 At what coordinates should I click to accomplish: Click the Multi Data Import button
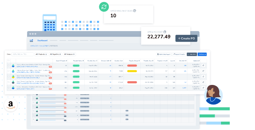pyautogui.click(x=164, y=54)
